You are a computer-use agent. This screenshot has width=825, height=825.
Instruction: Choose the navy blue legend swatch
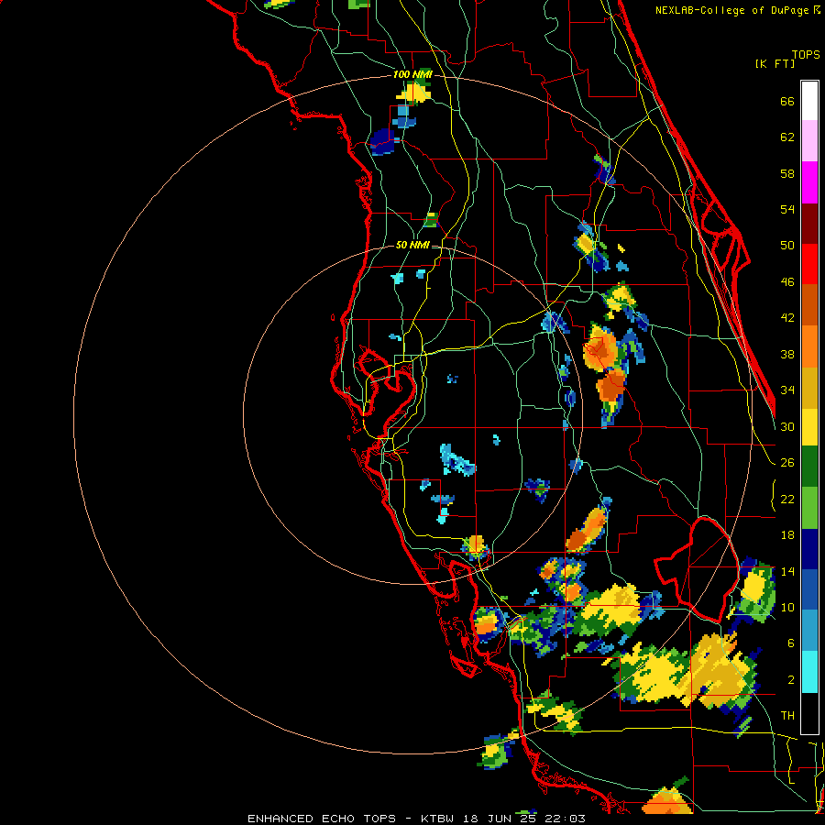click(809, 549)
